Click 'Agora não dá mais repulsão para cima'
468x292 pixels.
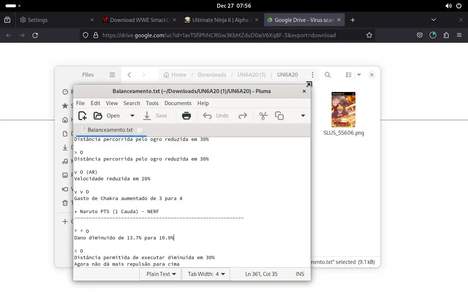(x=127, y=264)
